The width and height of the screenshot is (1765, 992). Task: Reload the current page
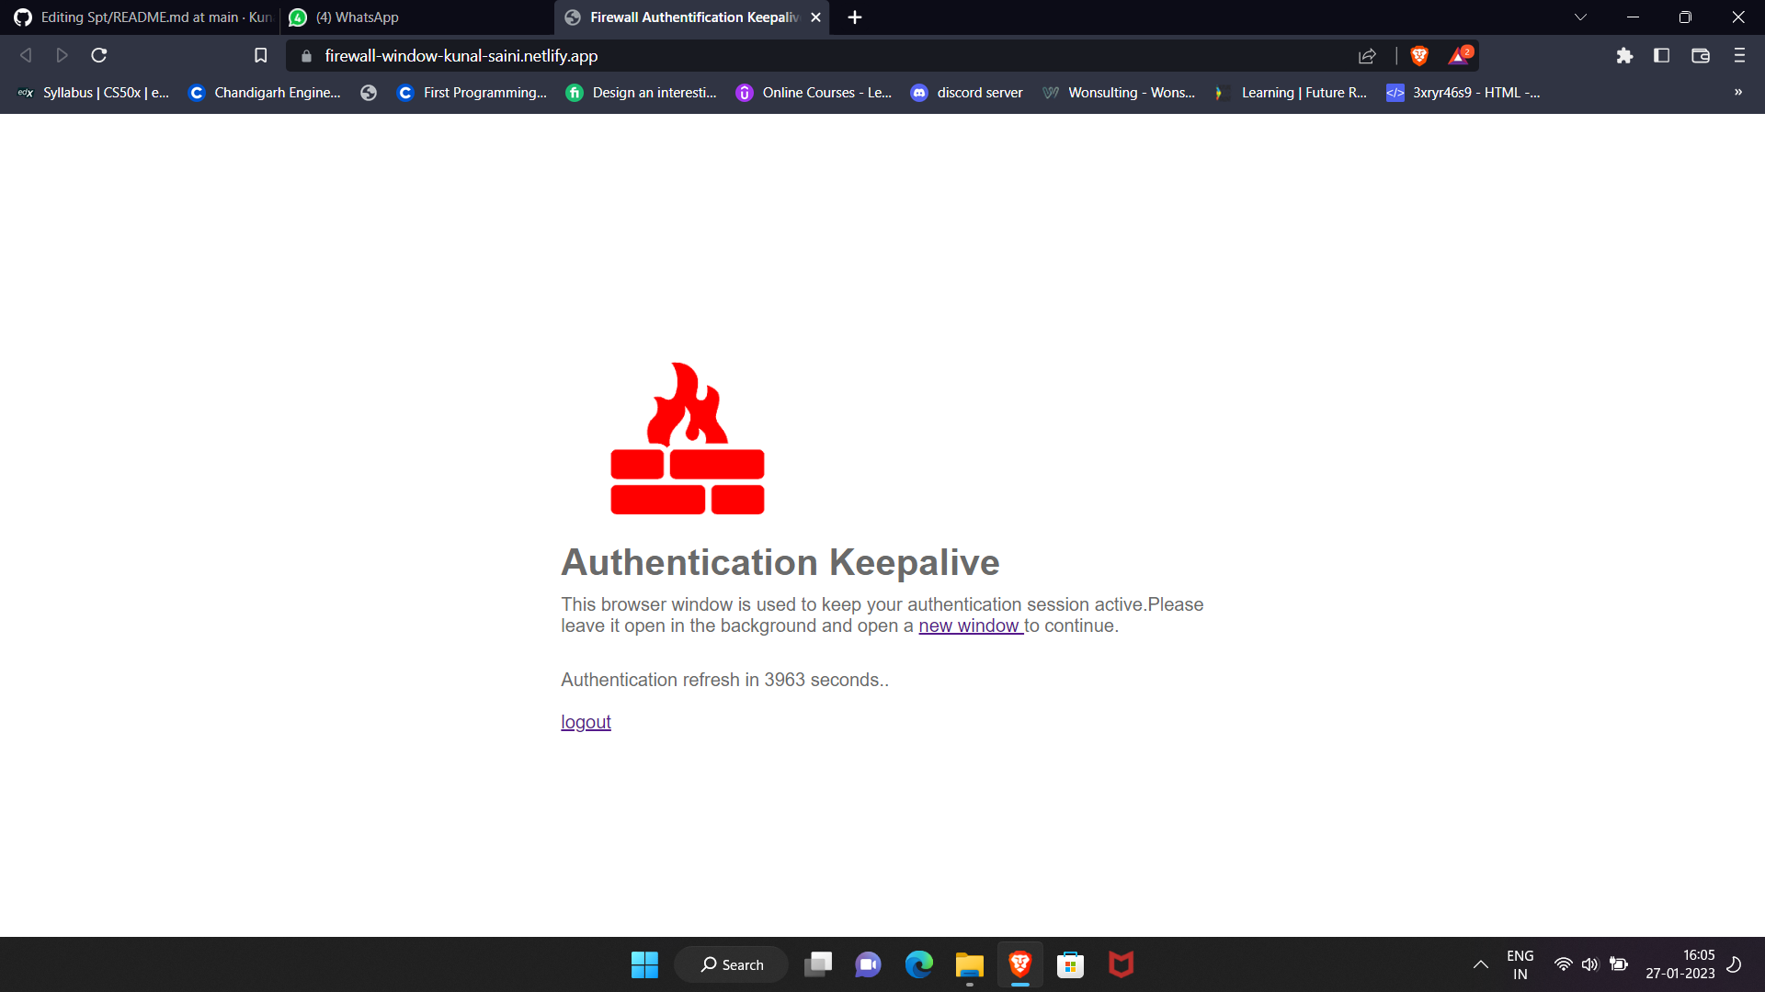click(x=97, y=55)
